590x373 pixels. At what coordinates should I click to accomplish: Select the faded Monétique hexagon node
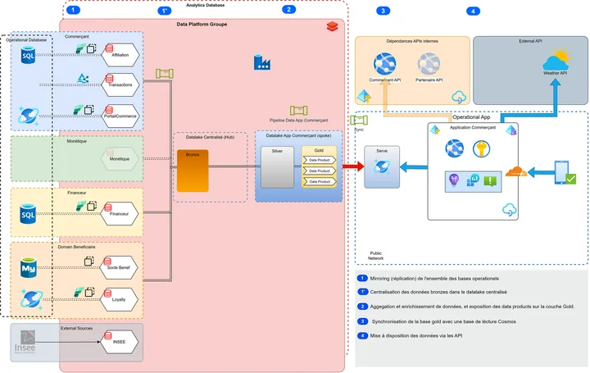click(x=120, y=159)
